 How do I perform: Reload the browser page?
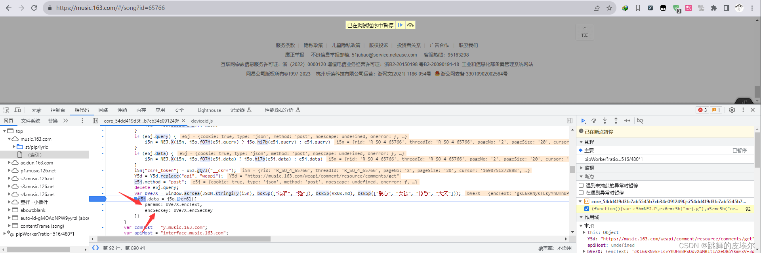[x=34, y=8]
